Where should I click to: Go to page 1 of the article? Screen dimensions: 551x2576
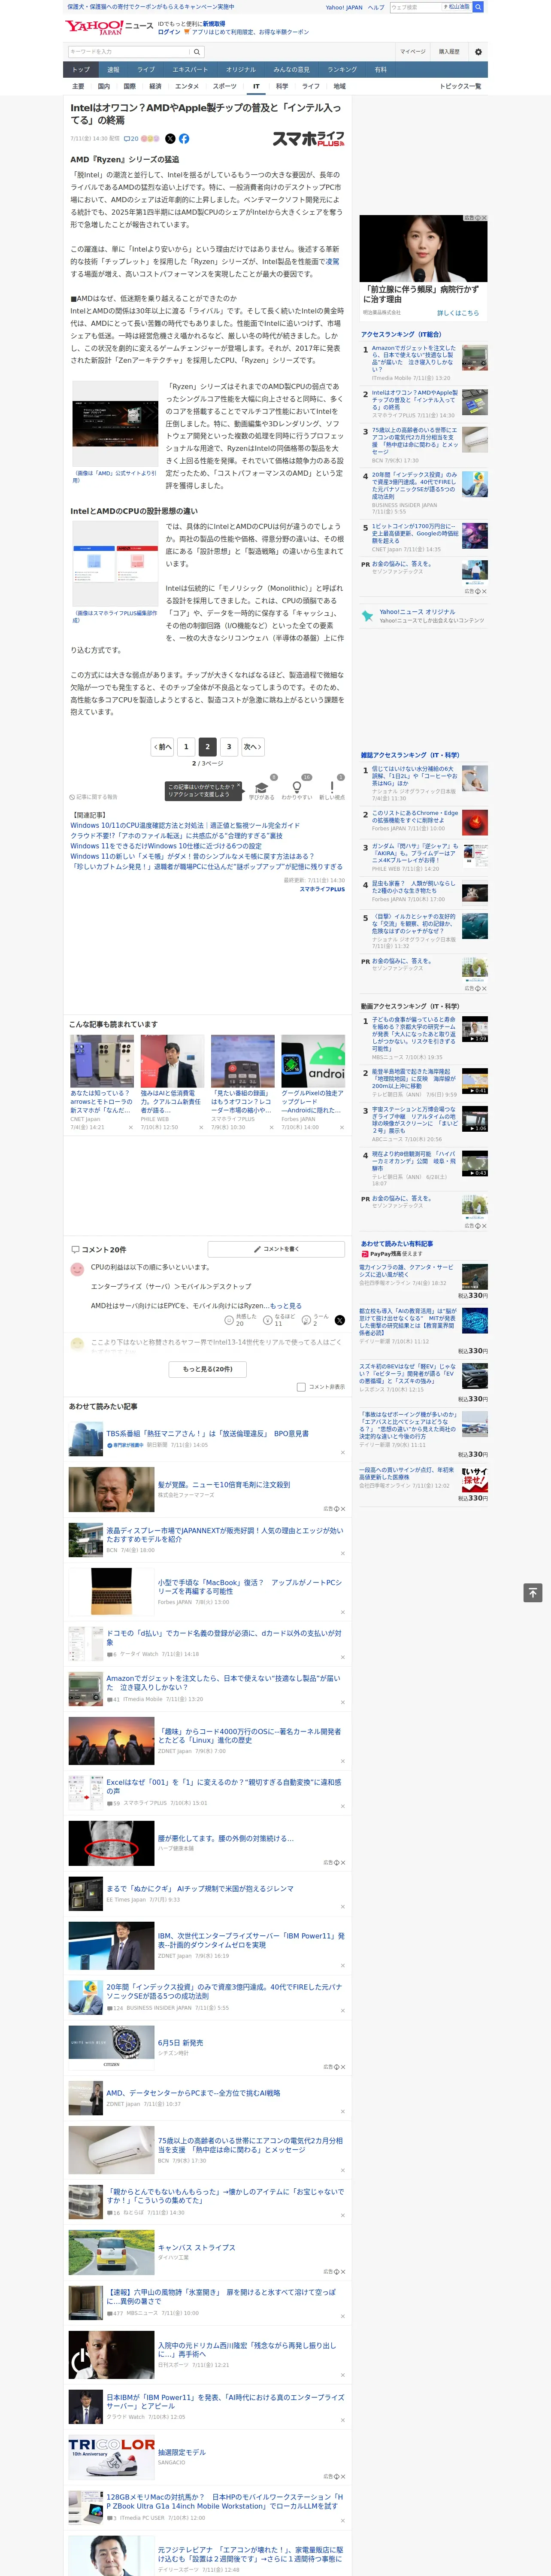pyautogui.click(x=186, y=746)
